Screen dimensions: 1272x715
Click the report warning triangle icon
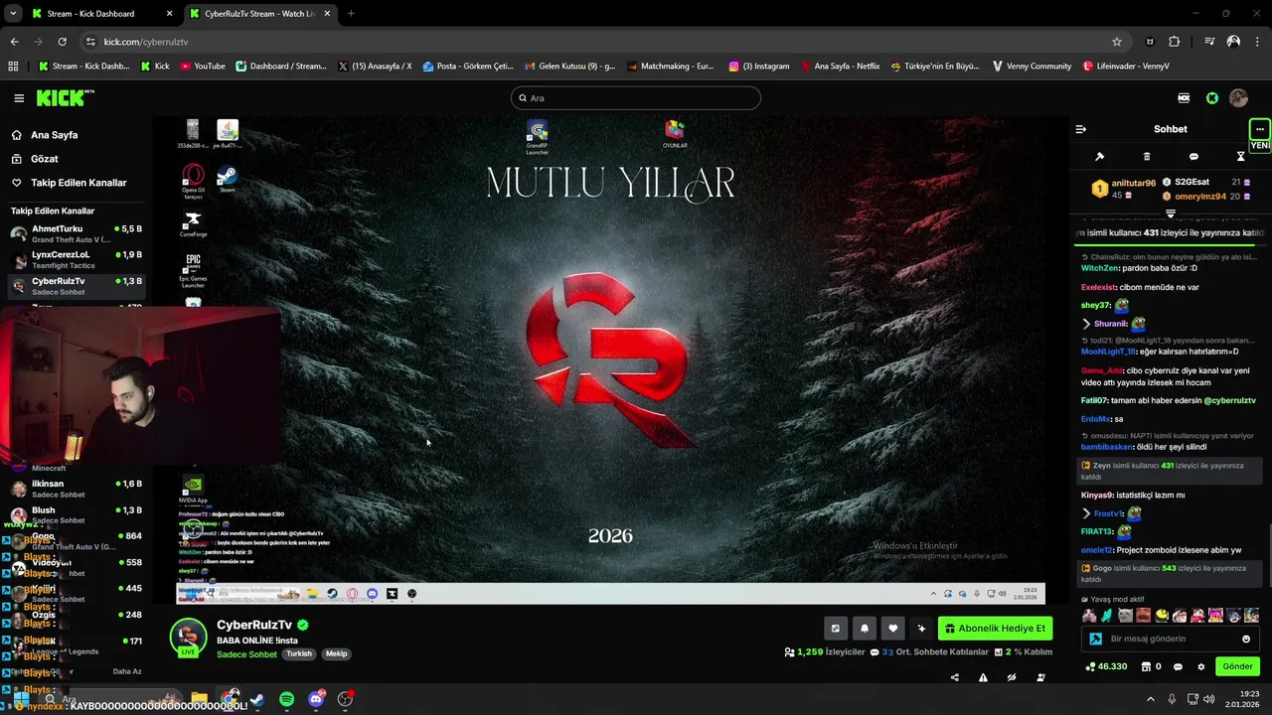pyautogui.click(x=983, y=677)
